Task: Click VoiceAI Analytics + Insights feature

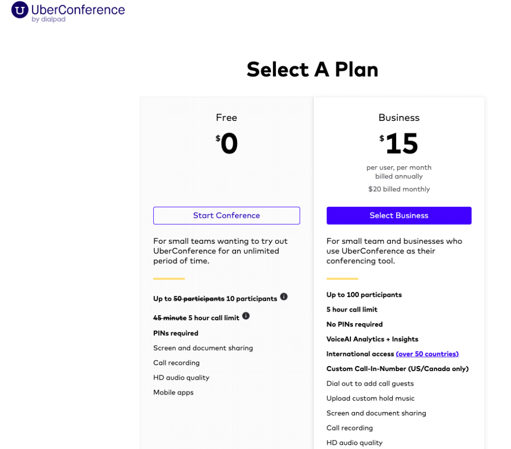Action: (x=372, y=339)
